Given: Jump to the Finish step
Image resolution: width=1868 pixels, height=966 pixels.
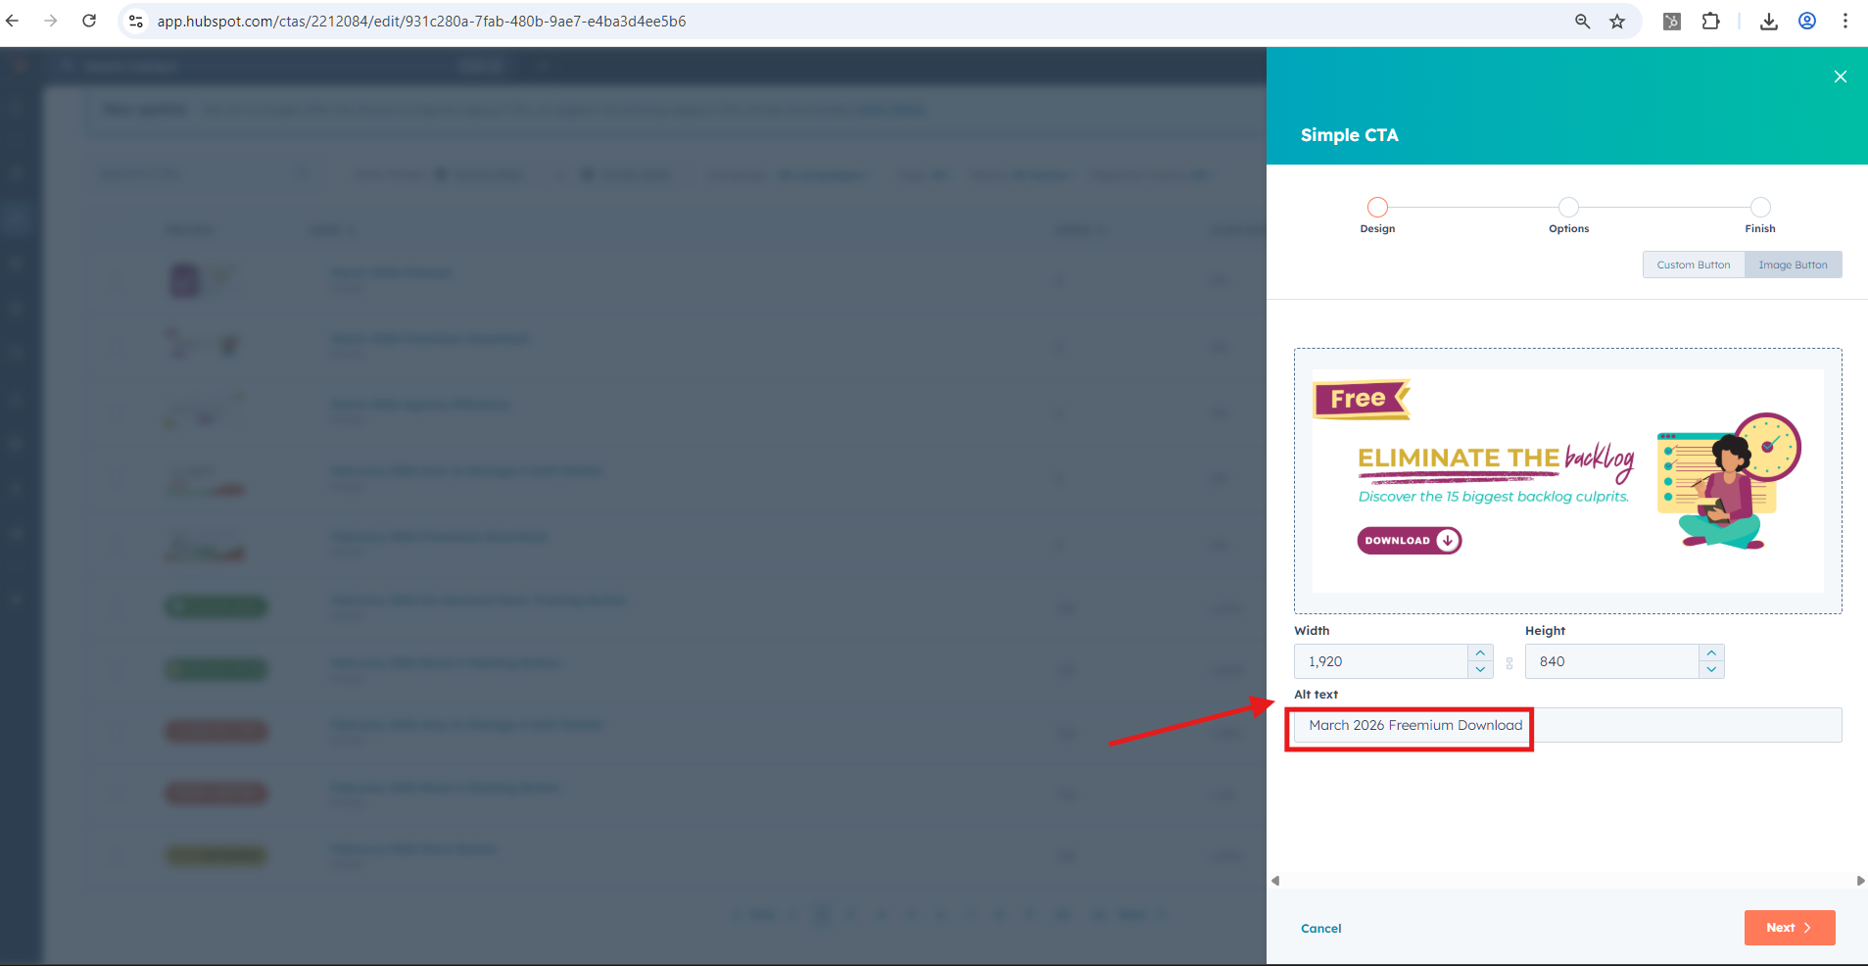Looking at the screenshot, I should point(1760,208).
